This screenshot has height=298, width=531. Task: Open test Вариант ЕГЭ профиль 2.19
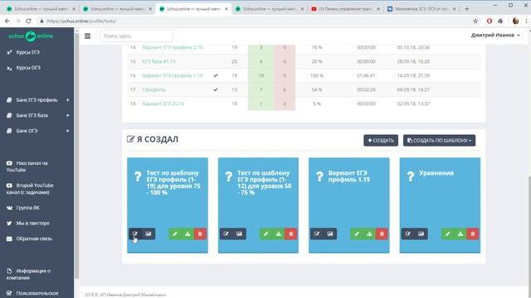click(x=173, y=48)
